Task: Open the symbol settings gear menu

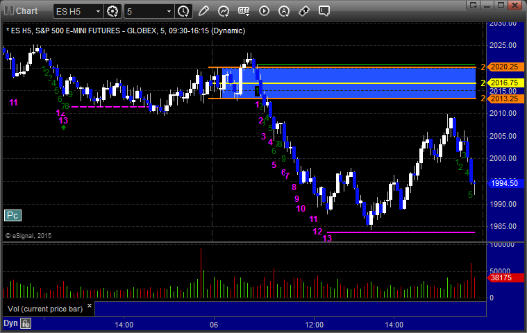Action: [x=112, y=11]
